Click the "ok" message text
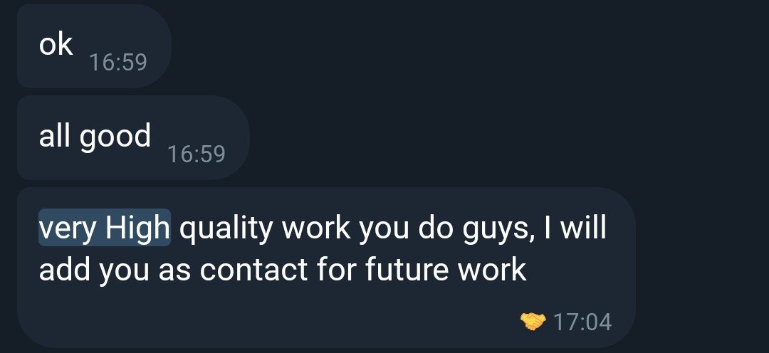Screen dimensions: 769x353 (56, 45)
